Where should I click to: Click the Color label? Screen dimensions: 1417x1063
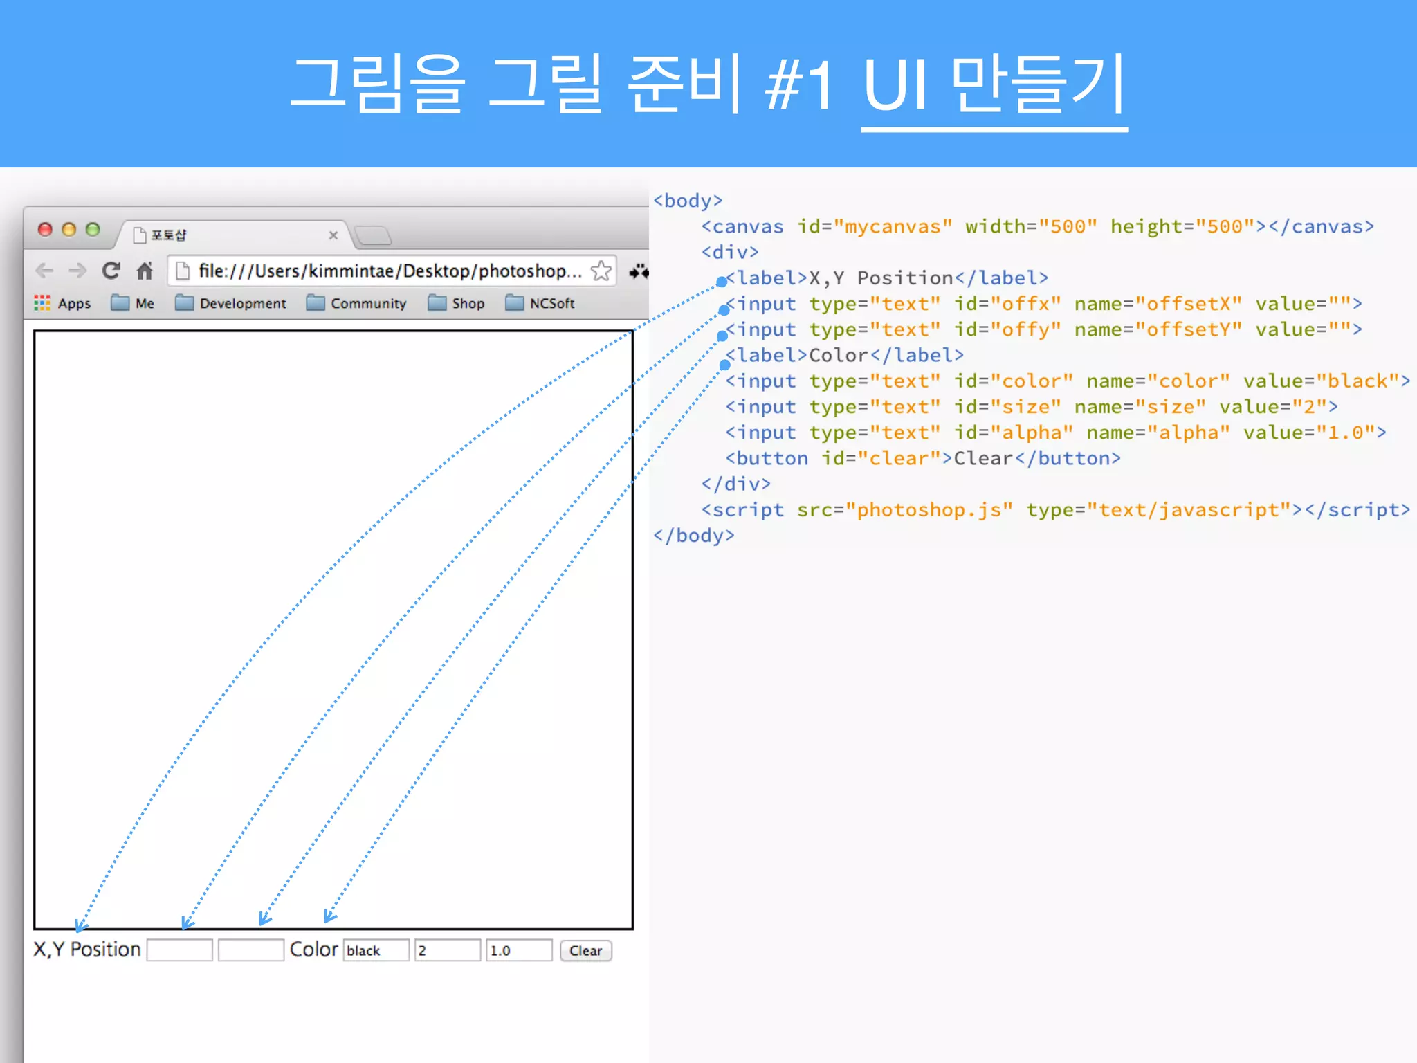click(314, 950)
